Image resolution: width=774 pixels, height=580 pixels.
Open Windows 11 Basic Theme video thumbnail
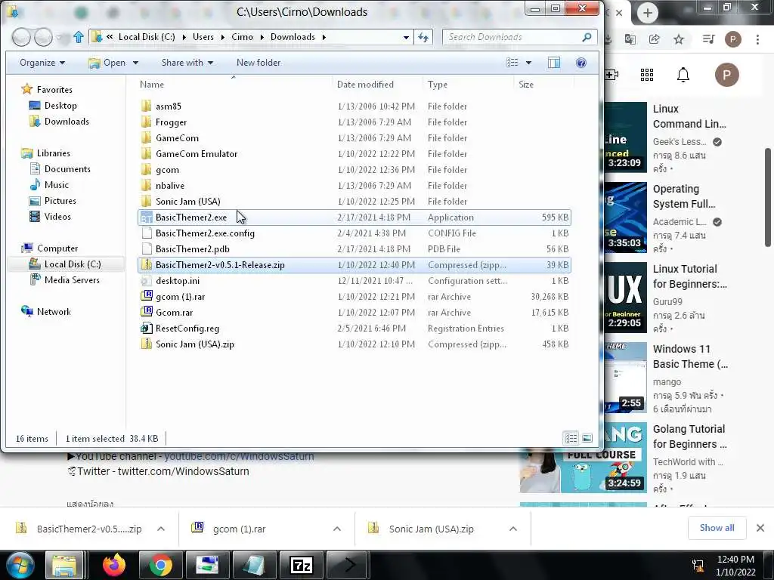[625, 378]
